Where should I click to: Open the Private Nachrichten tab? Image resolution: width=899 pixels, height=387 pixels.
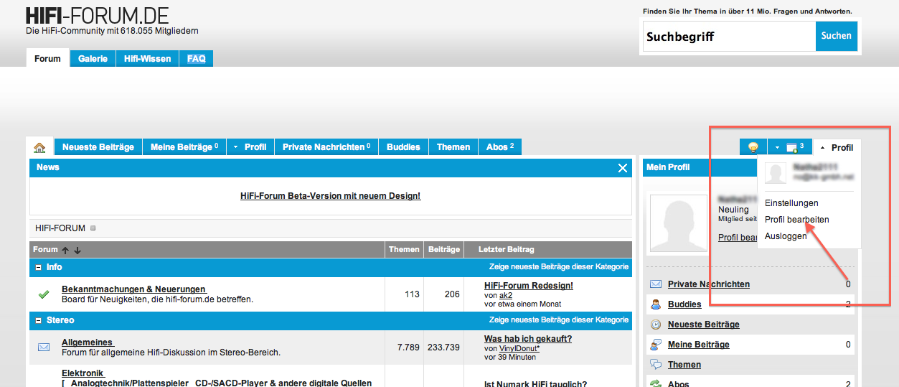[x=326, y=147]
